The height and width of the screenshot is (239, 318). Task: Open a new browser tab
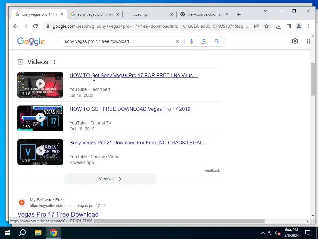239,14
